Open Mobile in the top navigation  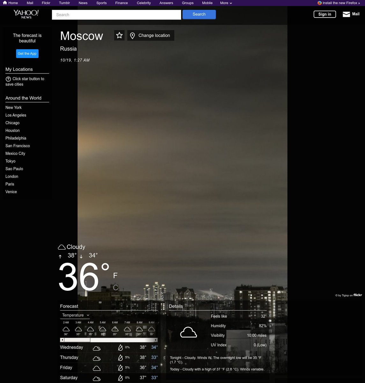click(x=207, y=3)
